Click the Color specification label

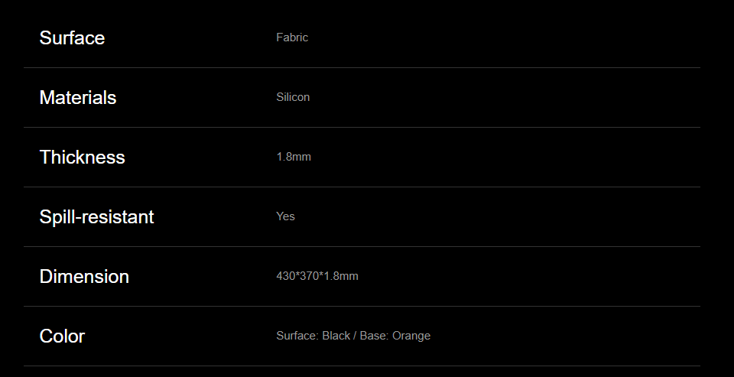point(62,336)
